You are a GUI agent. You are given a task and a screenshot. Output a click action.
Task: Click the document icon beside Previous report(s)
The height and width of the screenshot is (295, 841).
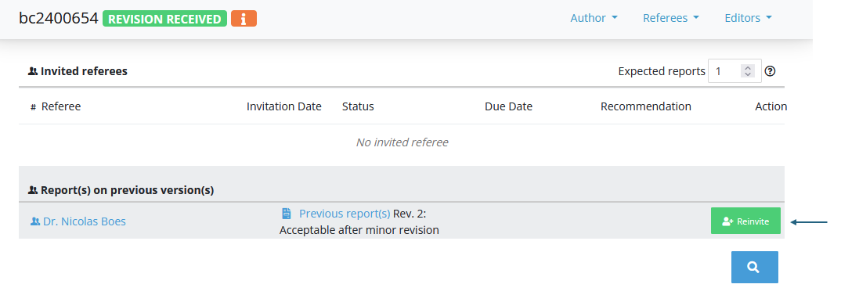pos(287,214)
